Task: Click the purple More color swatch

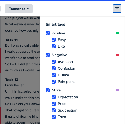Action: (118, 90)
